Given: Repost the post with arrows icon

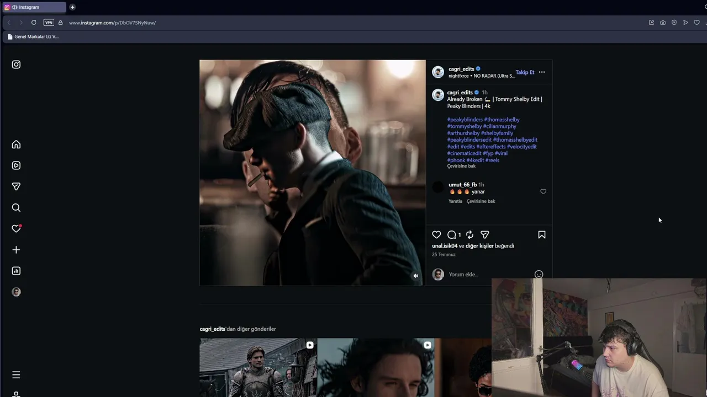Looking at the screenshot, I should click(469, 235).
